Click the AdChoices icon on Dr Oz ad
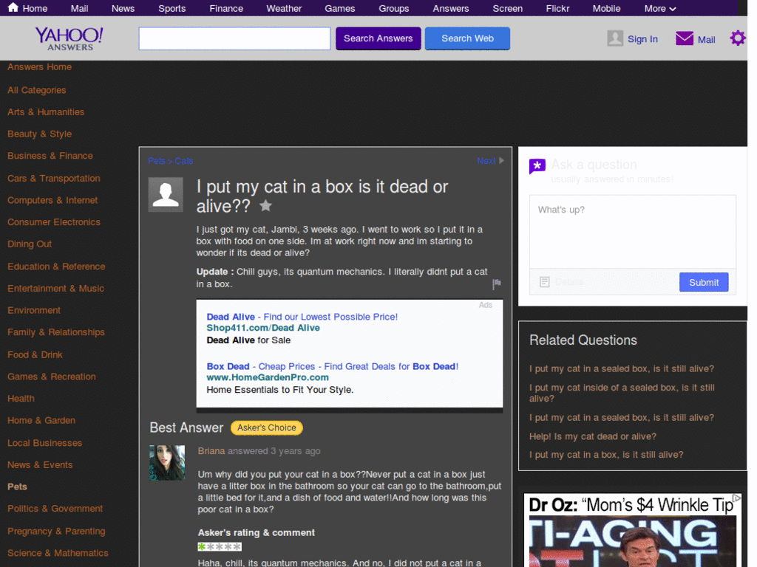The width and height of the screenshot is (757, 567). click(x=736, y=498)
